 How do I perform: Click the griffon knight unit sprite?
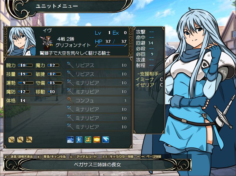click(47, 42)
